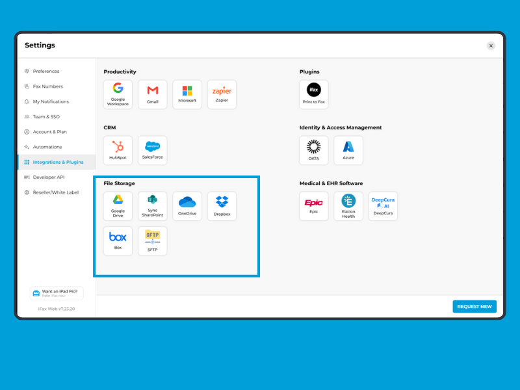Select the SalesForce CRM tile
520x390 pixels.
click(x=153, y=150)
